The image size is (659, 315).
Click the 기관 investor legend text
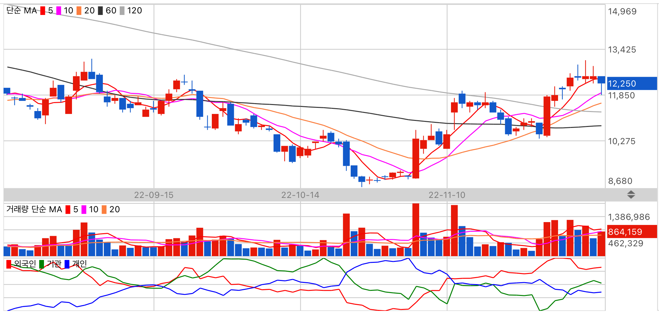[54, 264]
